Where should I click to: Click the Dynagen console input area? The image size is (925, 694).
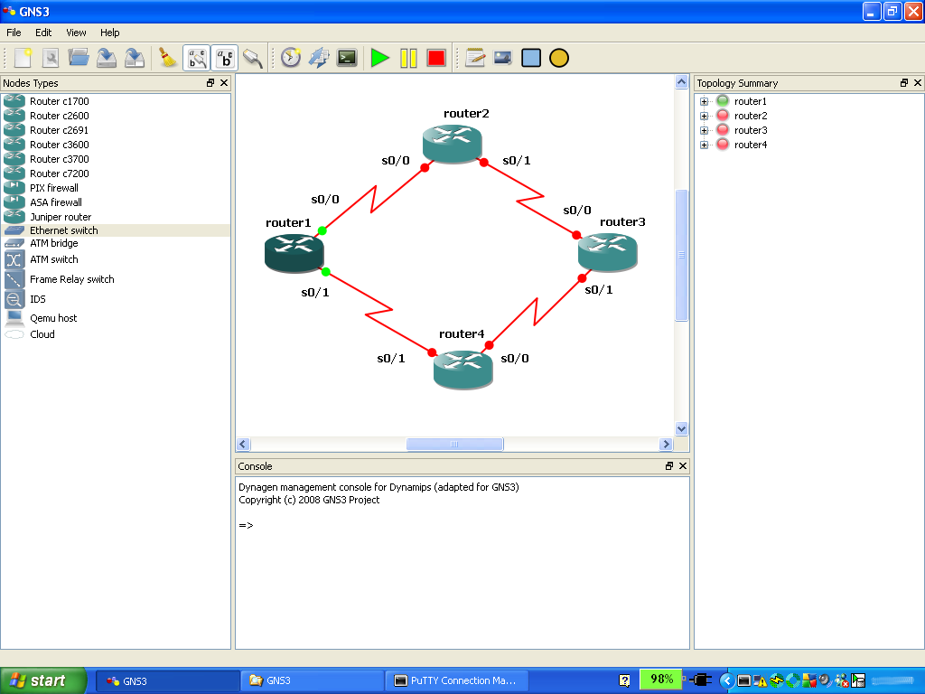point(462,562)
